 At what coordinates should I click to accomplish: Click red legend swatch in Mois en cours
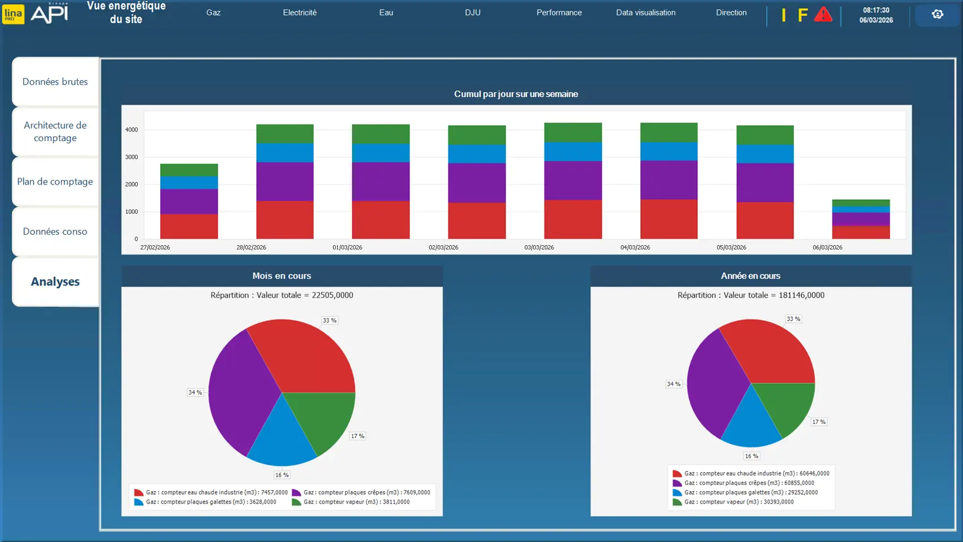(139, 493)
